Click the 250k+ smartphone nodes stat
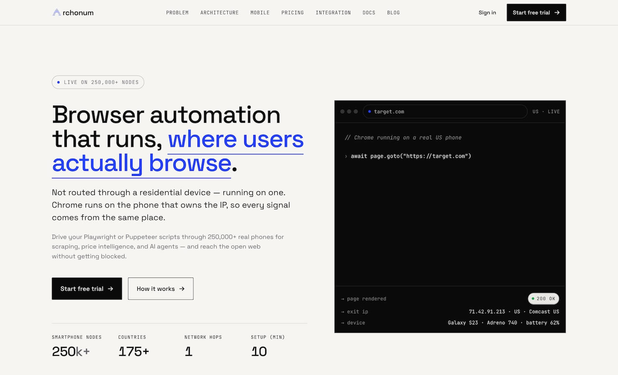618x375 pixels. [71, 352]
